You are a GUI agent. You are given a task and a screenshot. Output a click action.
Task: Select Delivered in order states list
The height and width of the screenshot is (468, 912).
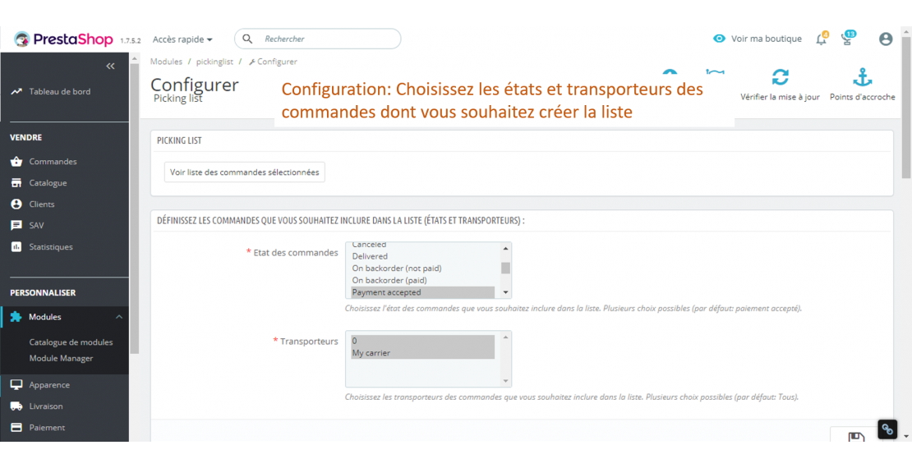point(370,256)
